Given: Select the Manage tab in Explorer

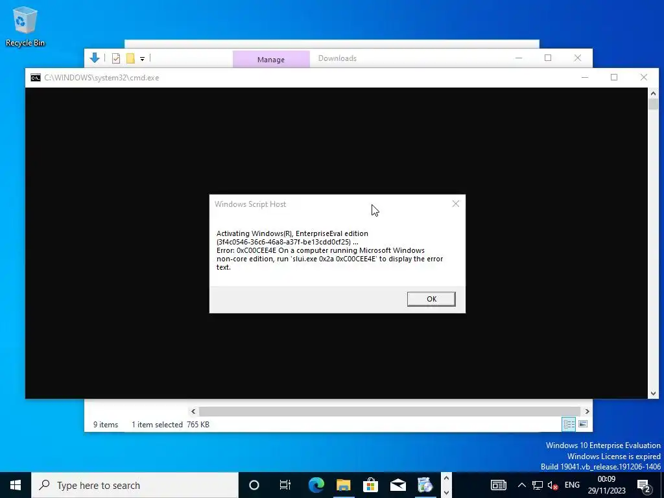Looking at the screenshot, I should [271, 59].
